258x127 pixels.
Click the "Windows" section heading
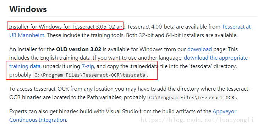point(28,9)
